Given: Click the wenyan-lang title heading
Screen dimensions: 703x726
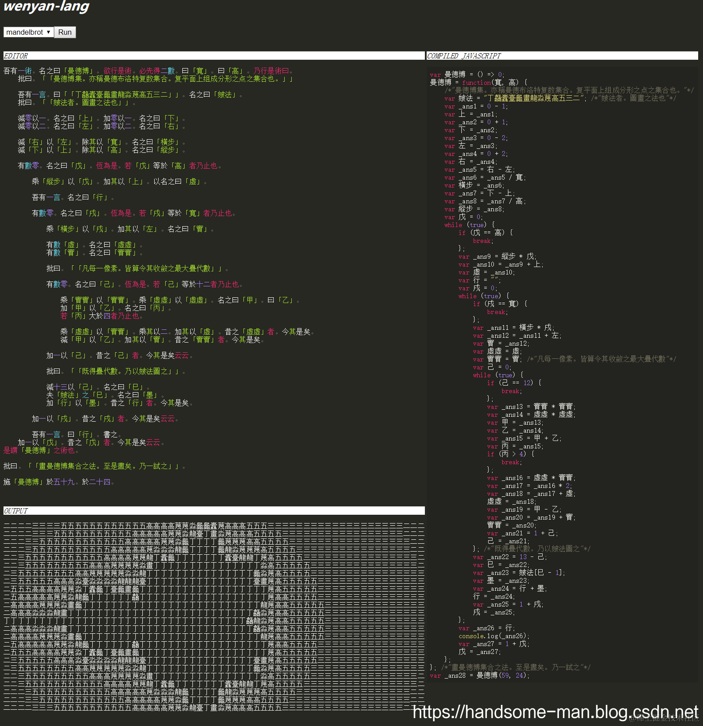Looking at the screenshot, I should [x=46, y=7].
